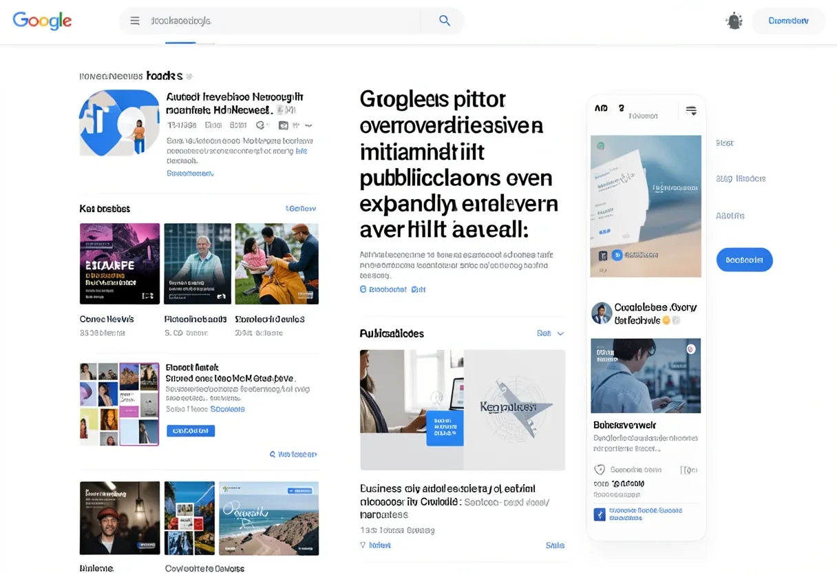Viewport: 837px width, 573px height.
Task: Open the man in red beanie thumbnail
Action: coord(120,518)
